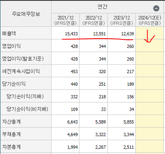Click the value 33 in 당기순이익(비지배)
Image resolution: width=165 pixels, height=154 pixels.
point(103,109)
